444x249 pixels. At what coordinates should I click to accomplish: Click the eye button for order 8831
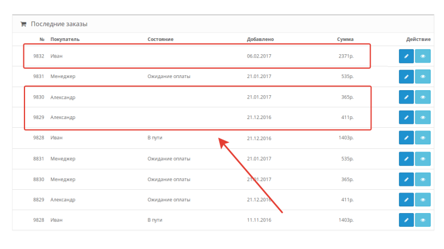point(423,159)
